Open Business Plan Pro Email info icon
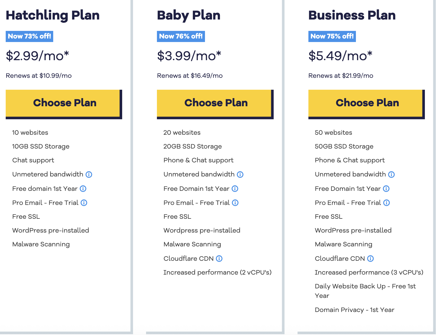Viewport: 436px width, 335px height. [386, 203]
